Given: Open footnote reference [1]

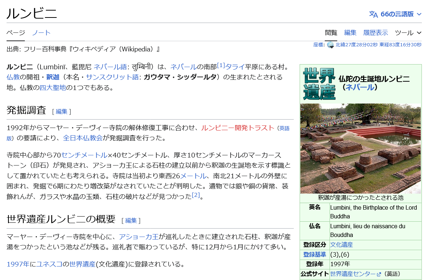Looking at the screenshot, I should pos(221,65).
